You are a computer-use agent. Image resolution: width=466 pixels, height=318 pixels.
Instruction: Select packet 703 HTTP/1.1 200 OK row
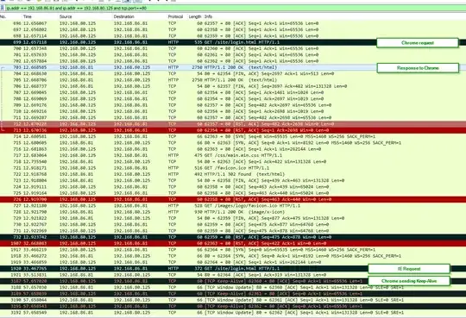click(x=233, y=67)
